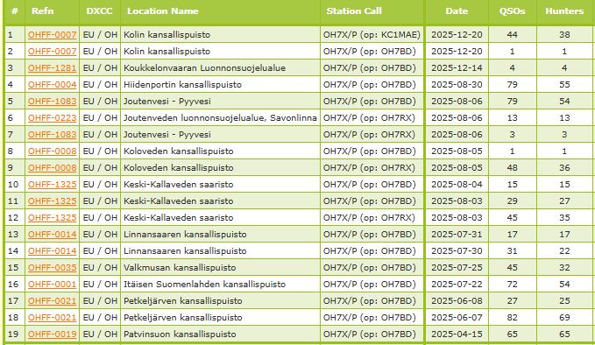Select date cell 2025-08-30

(x=457, y=85)
